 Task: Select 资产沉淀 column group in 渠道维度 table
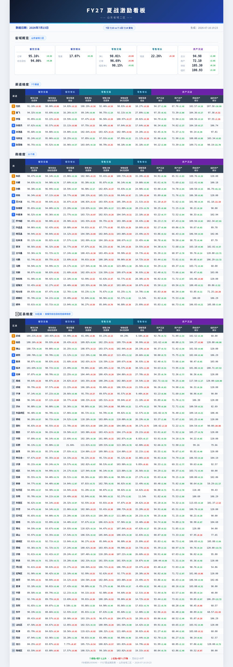(188, 92)
